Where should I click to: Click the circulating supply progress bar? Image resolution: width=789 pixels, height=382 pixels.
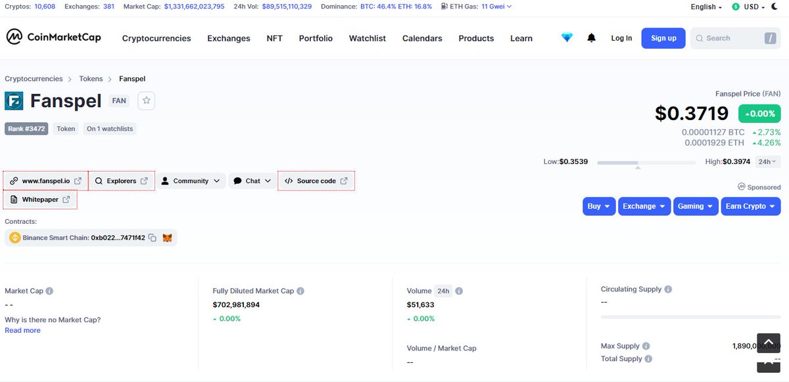tap(690, 317)
